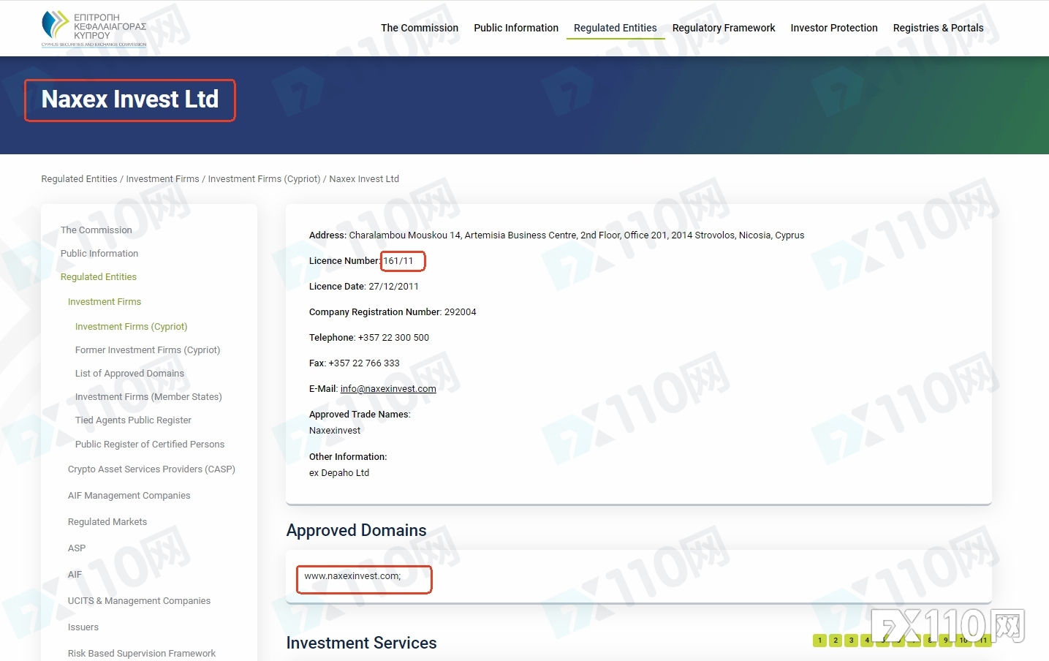
Task: Open AIF sidebar link
Action: [x=75, y=575]
